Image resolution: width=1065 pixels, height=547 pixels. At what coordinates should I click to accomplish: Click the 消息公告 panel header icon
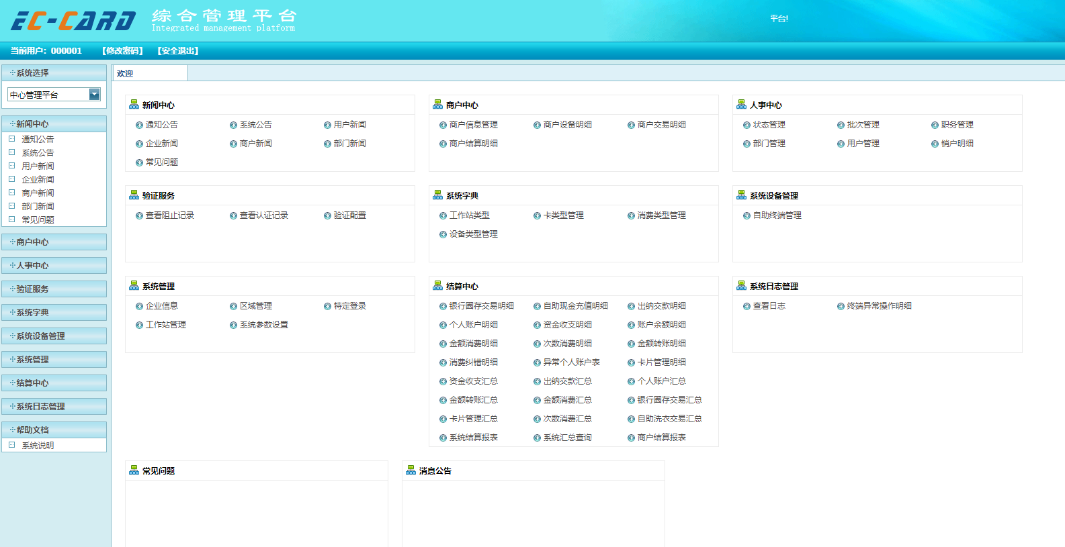(x=411, y=470)
